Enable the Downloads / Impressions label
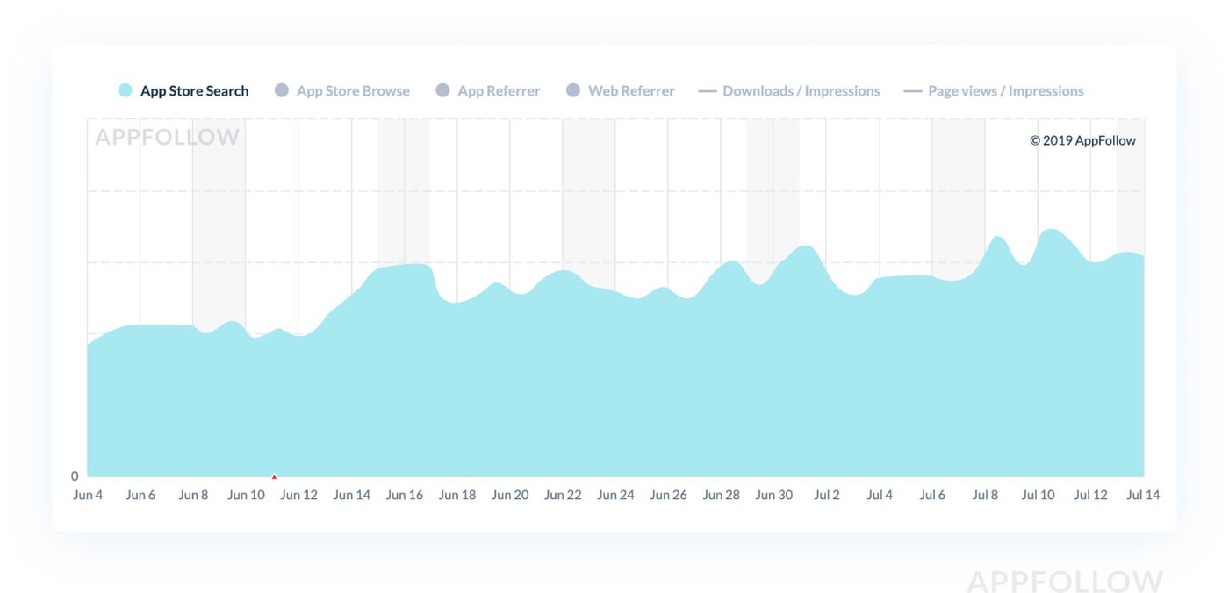1229x593 pixels. (x=801, y=91)
